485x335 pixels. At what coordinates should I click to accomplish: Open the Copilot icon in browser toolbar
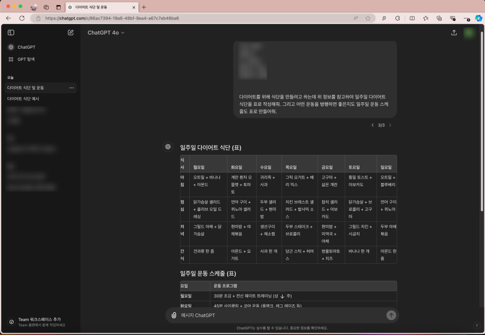[478, 18]
